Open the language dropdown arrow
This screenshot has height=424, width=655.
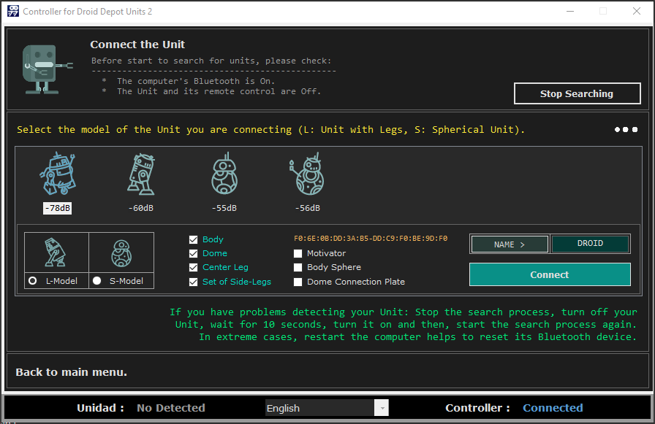pos(382,408)
